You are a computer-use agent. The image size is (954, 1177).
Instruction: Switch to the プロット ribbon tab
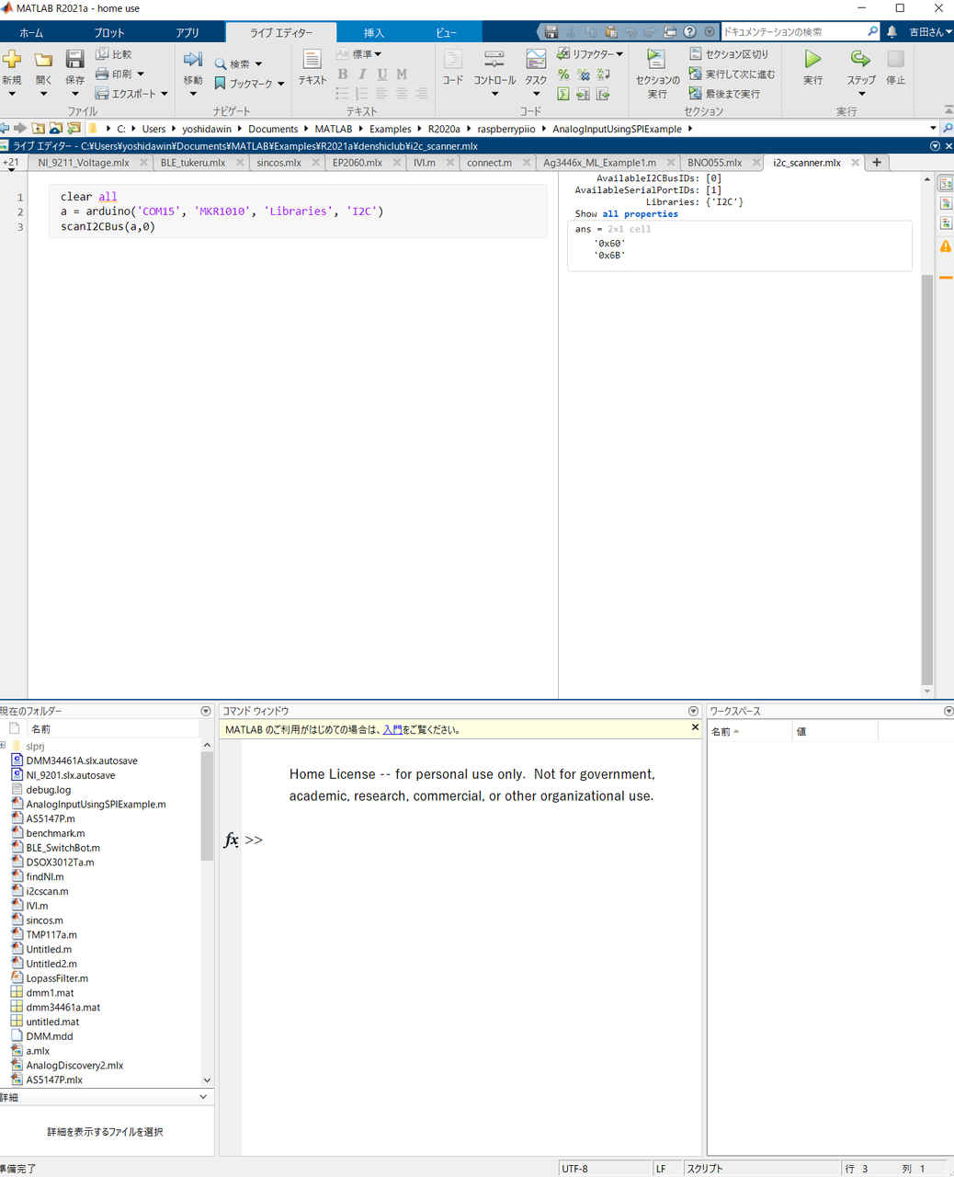click(x=108, y=33)
